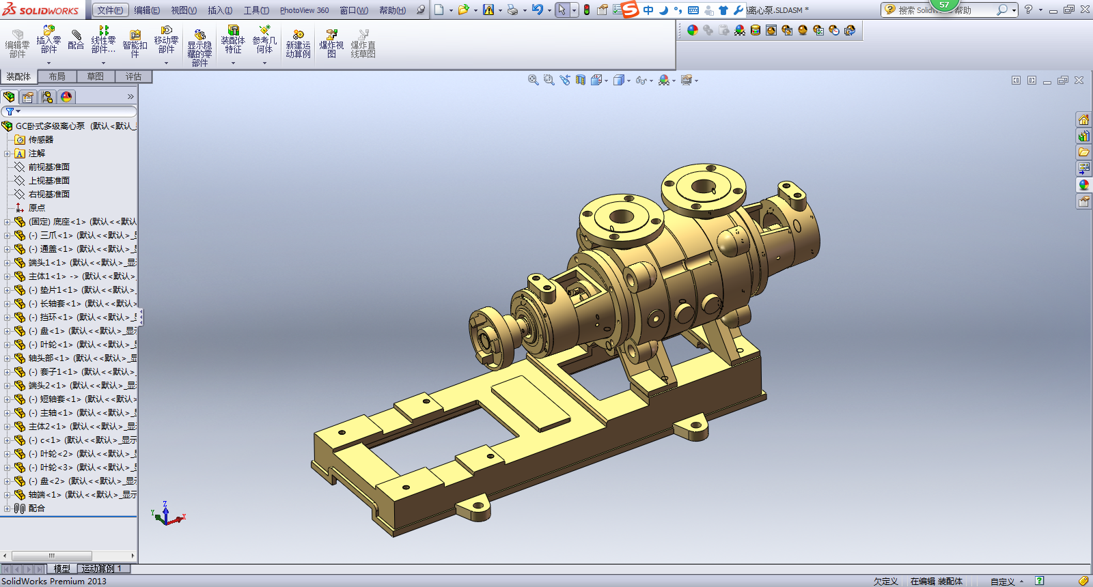The width and height of the screenshot is (1093, 587).
Task: Click the New document icon
Action: point(439,10)
